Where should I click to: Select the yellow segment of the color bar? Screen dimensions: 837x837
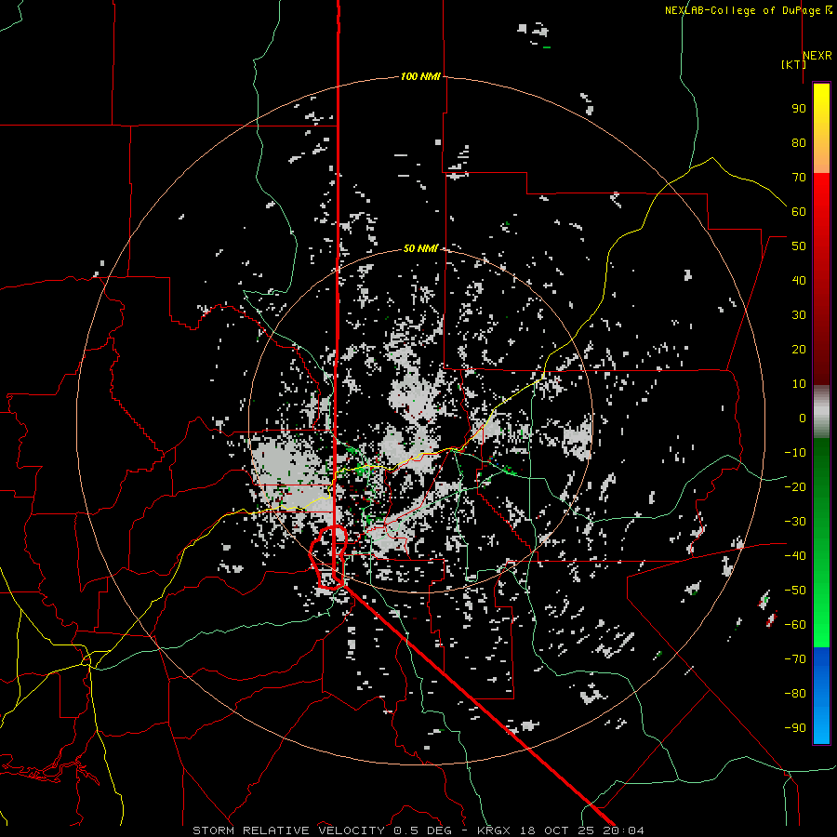(821, 128)
